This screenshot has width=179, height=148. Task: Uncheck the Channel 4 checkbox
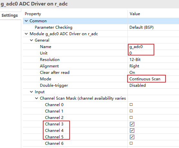pyautogui.click(x=132, y=131)
